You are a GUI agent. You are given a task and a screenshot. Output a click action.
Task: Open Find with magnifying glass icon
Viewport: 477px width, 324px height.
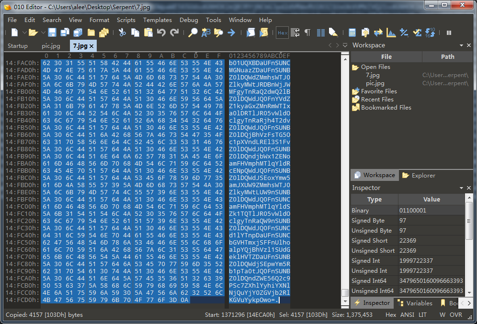(193, 33)
